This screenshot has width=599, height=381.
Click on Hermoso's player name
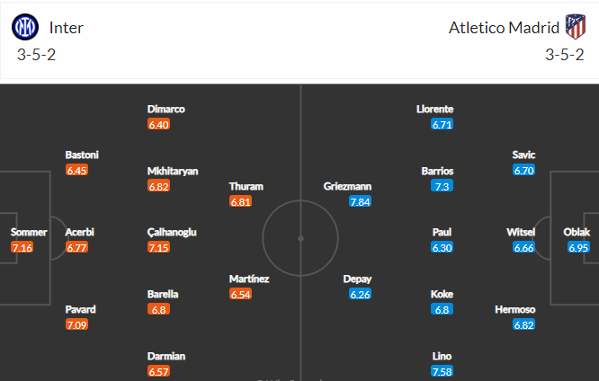[515, 310]
